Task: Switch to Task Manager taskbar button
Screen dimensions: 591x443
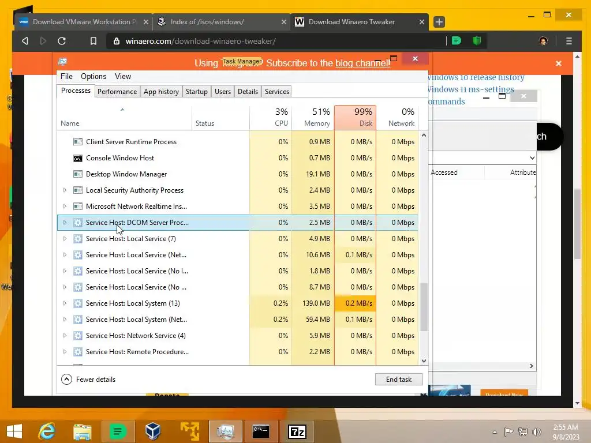Action: point(226,431)
